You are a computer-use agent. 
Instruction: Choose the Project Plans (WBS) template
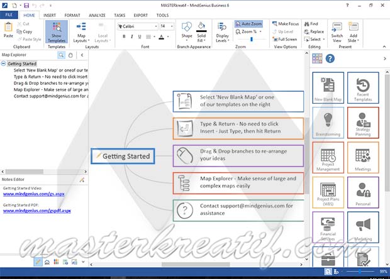coord(328,192)
